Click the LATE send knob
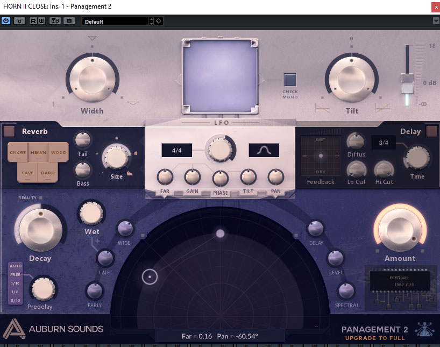This screenshot has width=440, height=347. (105, 258)
